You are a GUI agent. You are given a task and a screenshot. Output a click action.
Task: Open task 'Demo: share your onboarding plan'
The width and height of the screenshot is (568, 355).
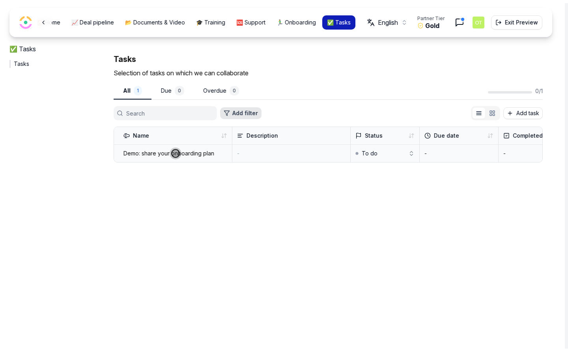click(168, 153)
